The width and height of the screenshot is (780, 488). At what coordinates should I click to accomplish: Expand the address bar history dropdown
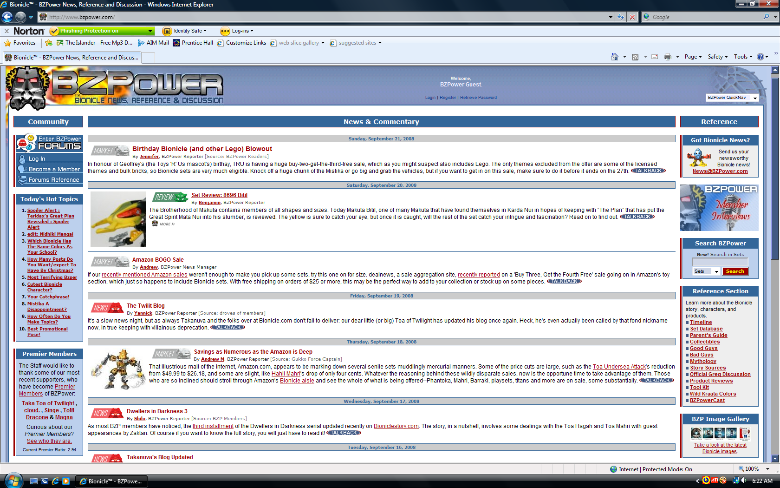tap(611, 17)
